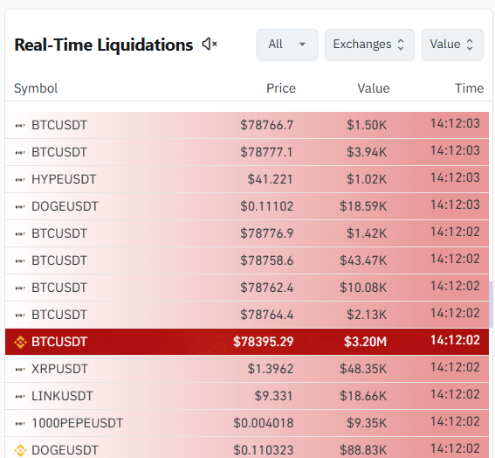Select BTCUSDT symbol priced at $78764.4
495x458 pixels.
pos(59,315)
